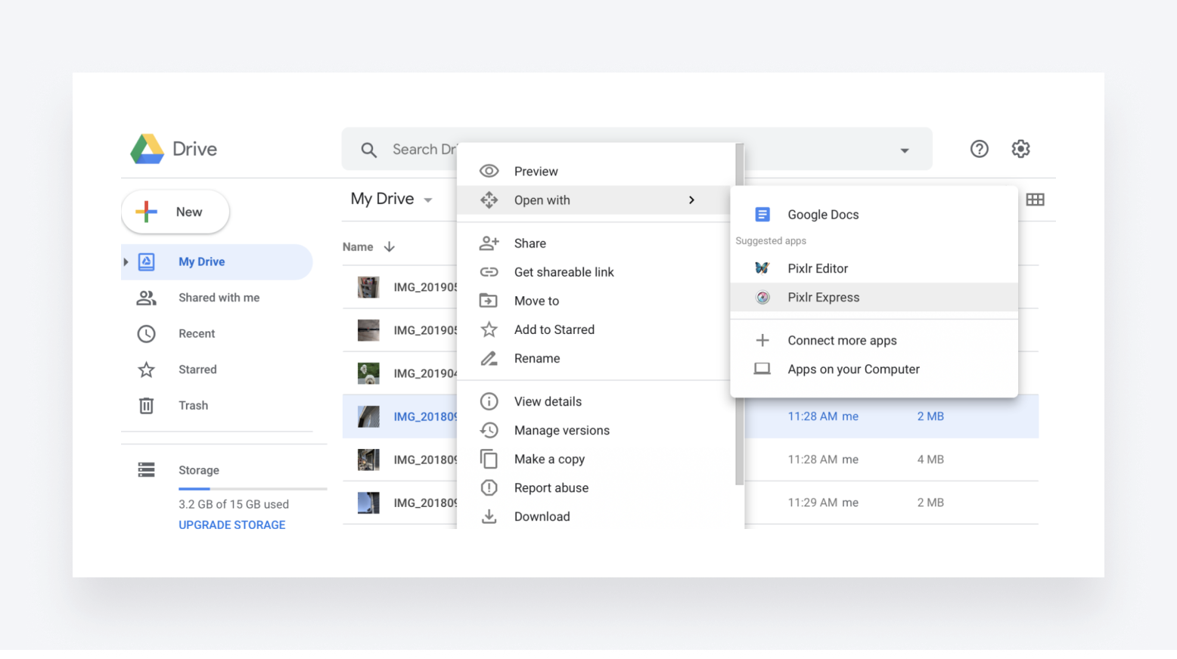The width and height of the screenshot is (1177, 659).
Task: Click the IMG_201904 photo thumbnail
Action: coord(368,373)
